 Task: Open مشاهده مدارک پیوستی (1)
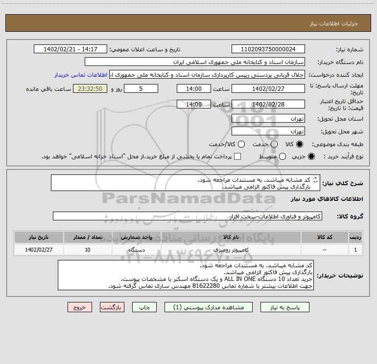[x=209, y=307]
